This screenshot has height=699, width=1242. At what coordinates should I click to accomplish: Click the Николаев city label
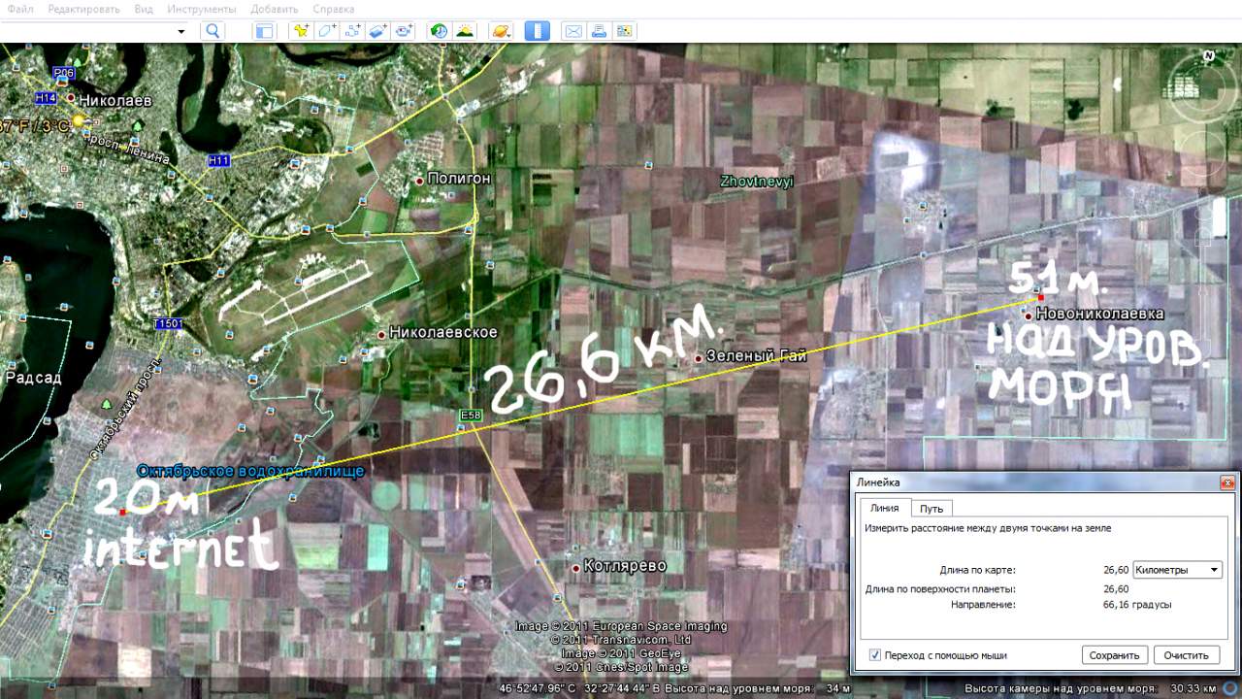coord(114,100)
